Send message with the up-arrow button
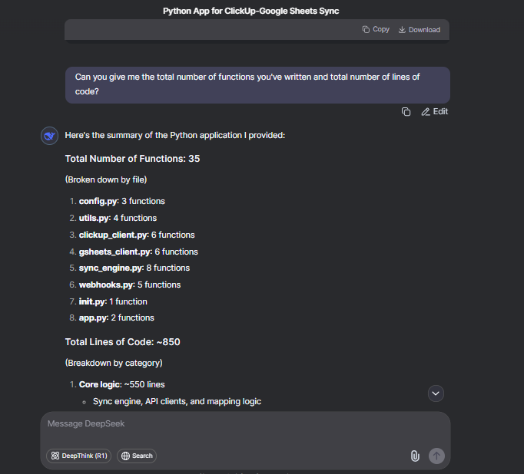 (x=436, y=456)
